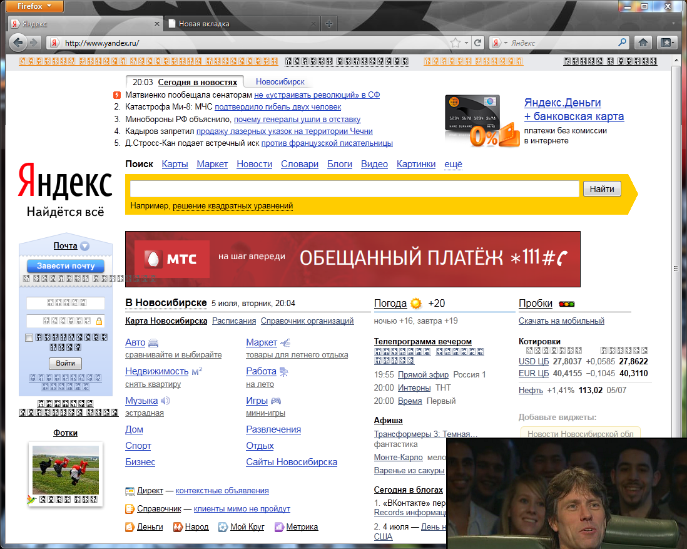Click the browser Back arrow button
Image resolution: width=687 pixels, height=549 pixels.
tap(18, 43)
